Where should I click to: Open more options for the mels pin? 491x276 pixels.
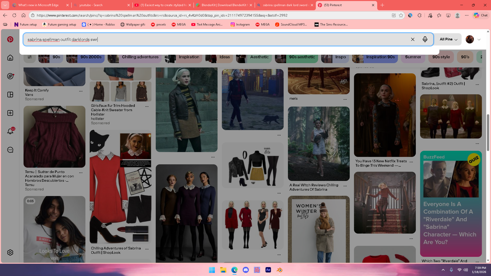click(345, 99)
